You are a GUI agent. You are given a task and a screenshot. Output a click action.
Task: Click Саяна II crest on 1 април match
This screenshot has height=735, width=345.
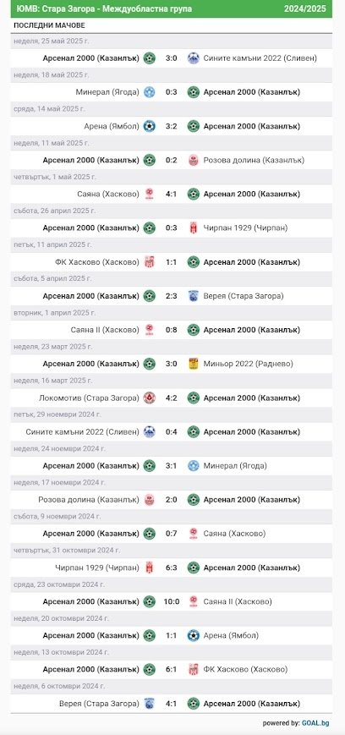point(150,330)
